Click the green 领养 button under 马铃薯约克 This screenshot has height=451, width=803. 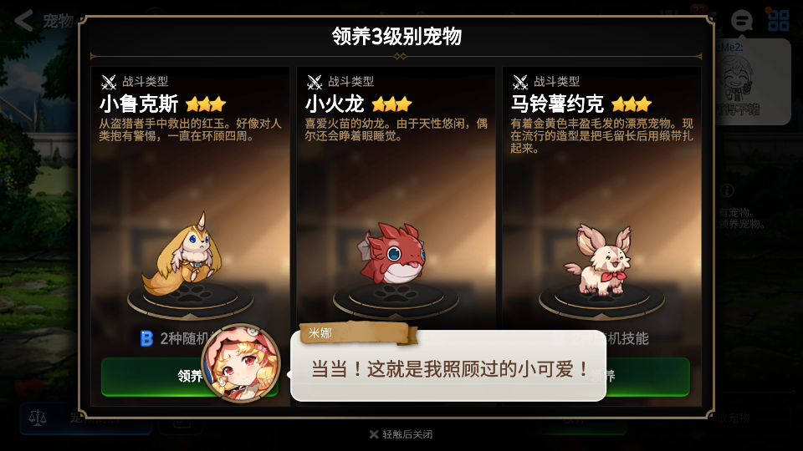click(648, 377)
